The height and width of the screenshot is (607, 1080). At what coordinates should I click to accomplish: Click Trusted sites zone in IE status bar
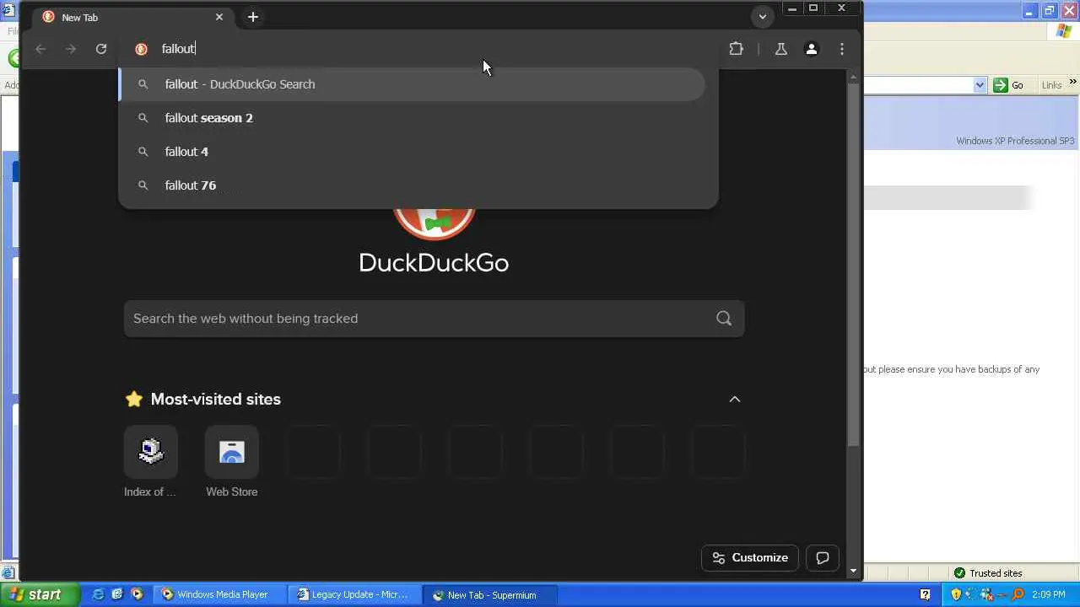tap(988, 573)
